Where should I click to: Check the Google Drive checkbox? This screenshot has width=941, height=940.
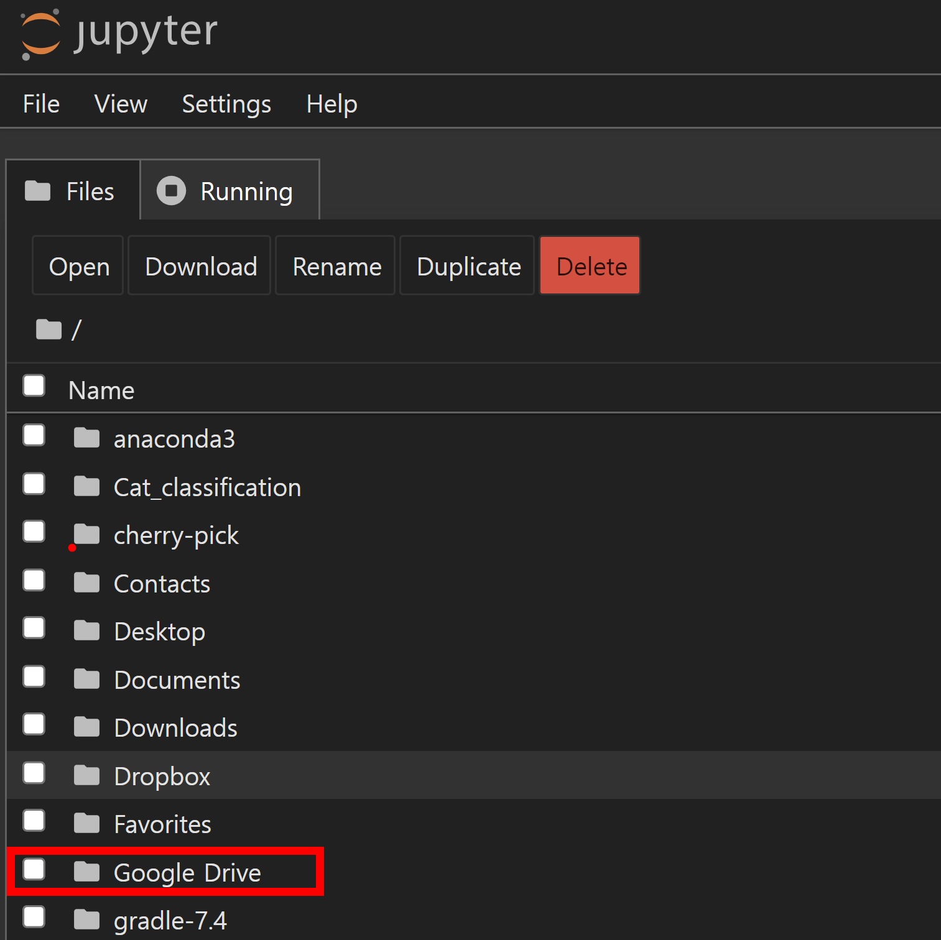coord(34,869)
